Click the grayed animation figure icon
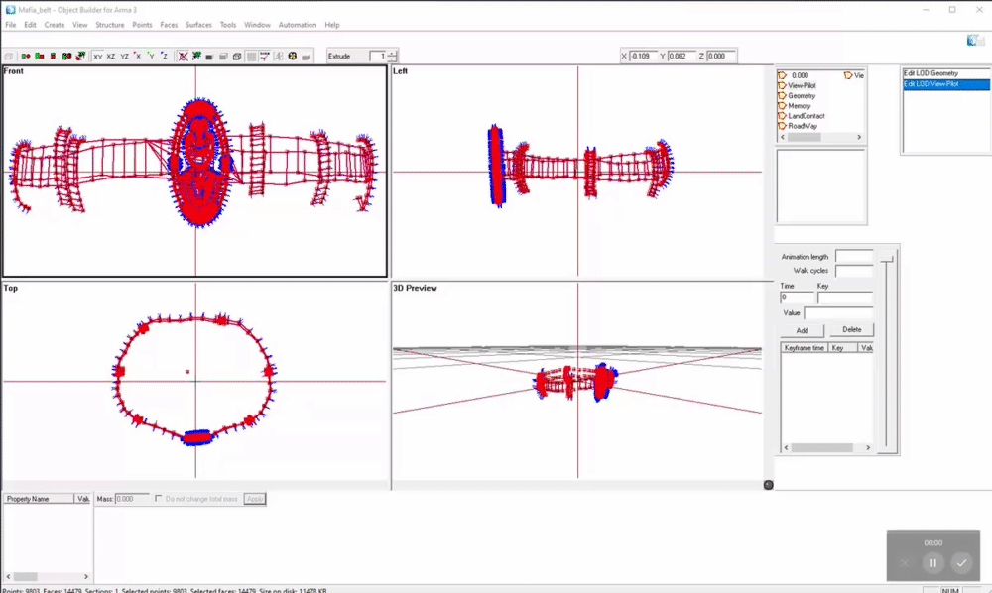 (x=279, y=57)
